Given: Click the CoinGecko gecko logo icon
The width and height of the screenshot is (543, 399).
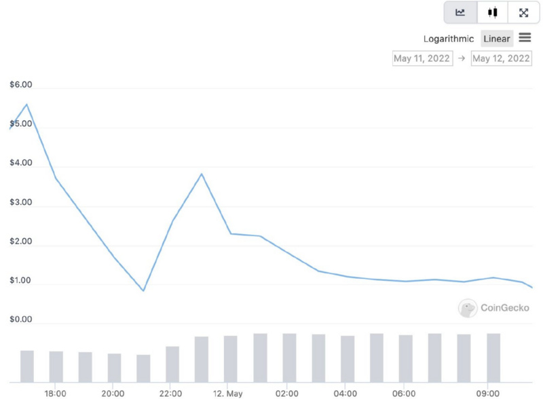Looking at the screenshot, I should click(467, 308).
